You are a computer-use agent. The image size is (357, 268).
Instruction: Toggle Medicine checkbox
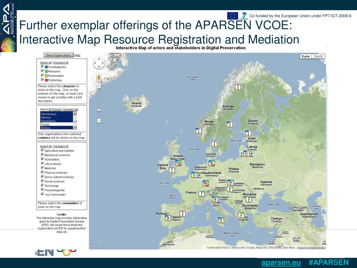click(x=42, y=168)
